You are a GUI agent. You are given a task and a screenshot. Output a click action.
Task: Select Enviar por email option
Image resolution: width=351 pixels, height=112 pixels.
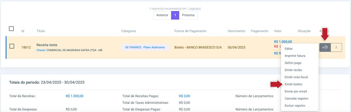[296, 91]
